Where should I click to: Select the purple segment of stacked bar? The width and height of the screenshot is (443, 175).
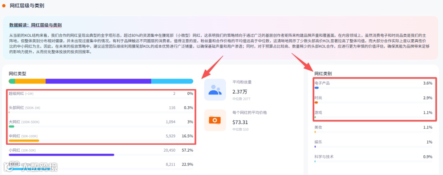[98, 81]
